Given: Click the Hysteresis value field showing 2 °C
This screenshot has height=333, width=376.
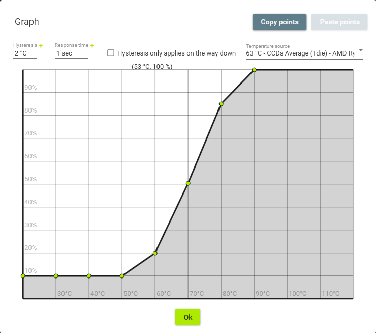Looking at the screenshot, I should click(x=25, y=53).
